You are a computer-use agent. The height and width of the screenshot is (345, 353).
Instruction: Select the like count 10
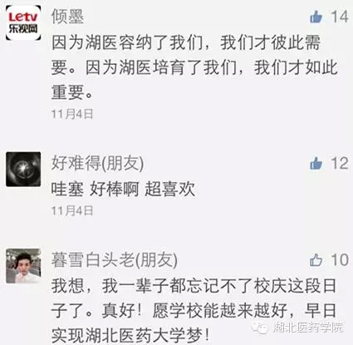point(340,260)
